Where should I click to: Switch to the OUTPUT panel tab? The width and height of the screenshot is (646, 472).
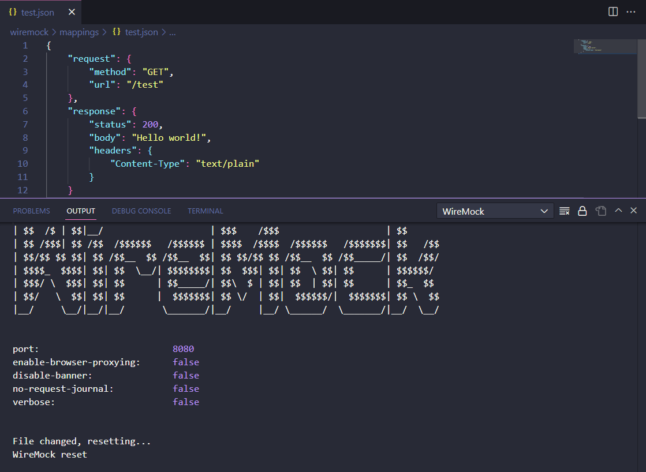point(81,211)
